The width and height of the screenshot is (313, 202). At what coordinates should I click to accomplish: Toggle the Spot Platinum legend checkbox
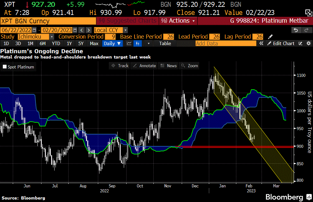5,67
